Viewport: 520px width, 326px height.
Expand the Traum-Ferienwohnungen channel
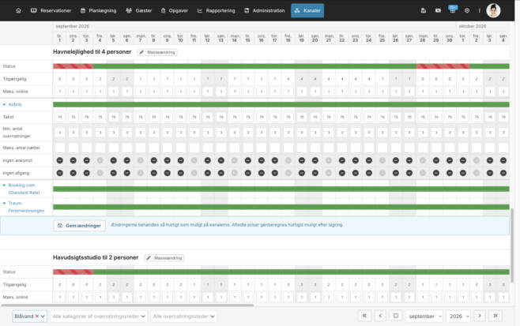[4, 203]
